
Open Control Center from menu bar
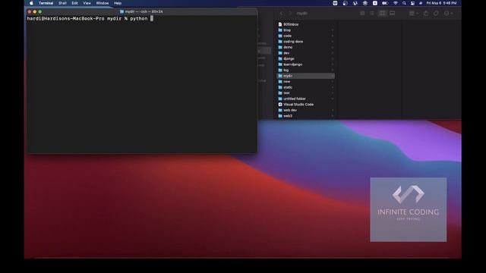[412, 3]
